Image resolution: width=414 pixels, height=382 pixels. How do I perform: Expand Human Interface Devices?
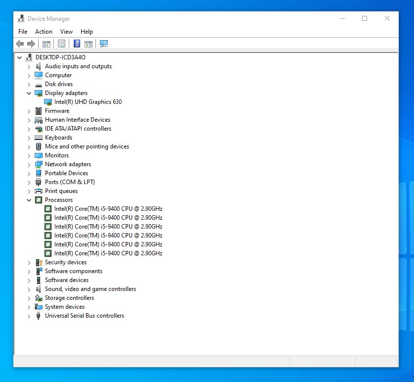tap(29, 120)
